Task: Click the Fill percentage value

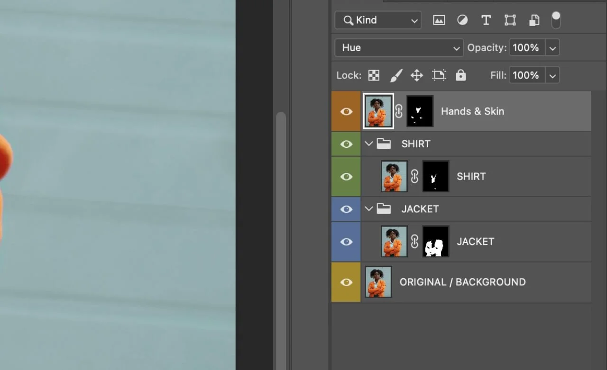Action: coord(526,75)
